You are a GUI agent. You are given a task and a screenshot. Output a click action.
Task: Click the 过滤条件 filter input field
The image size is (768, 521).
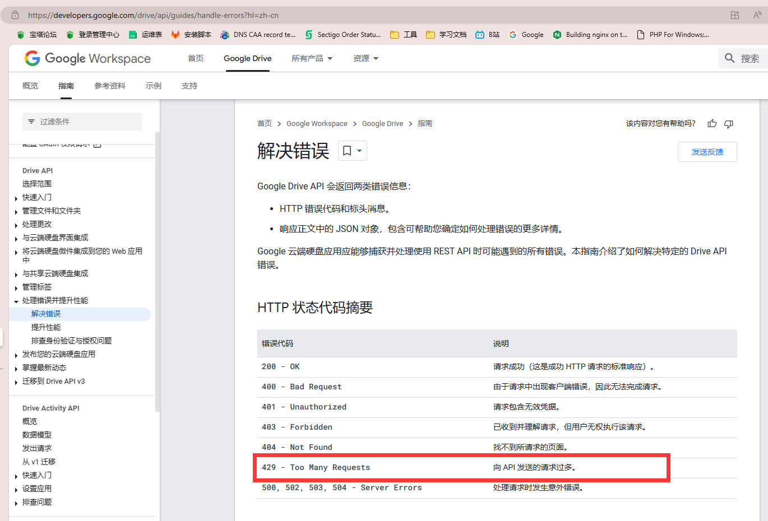point(82,122)
